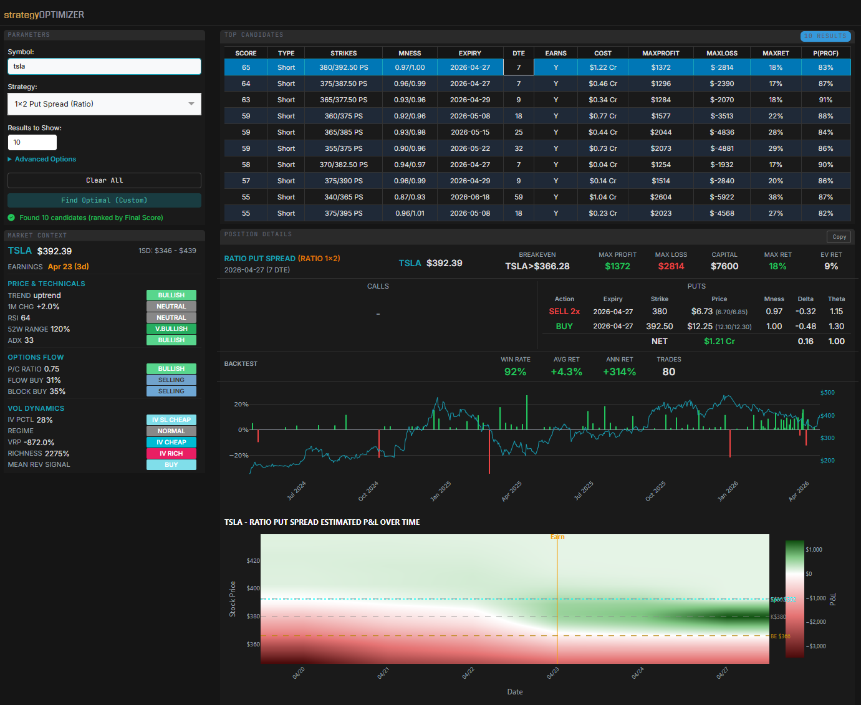Click the Apr 23 (3d) earnings date
Screen dimensions: 861x705
[69, 267]
